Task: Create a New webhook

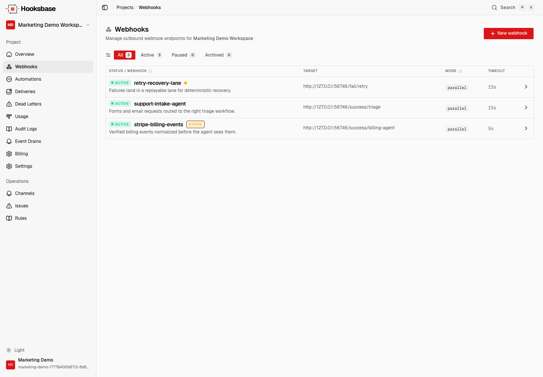Action: (508, 34)
